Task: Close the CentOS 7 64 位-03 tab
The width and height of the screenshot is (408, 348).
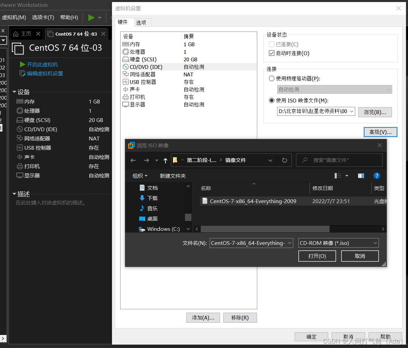Action: click(103, 34)
